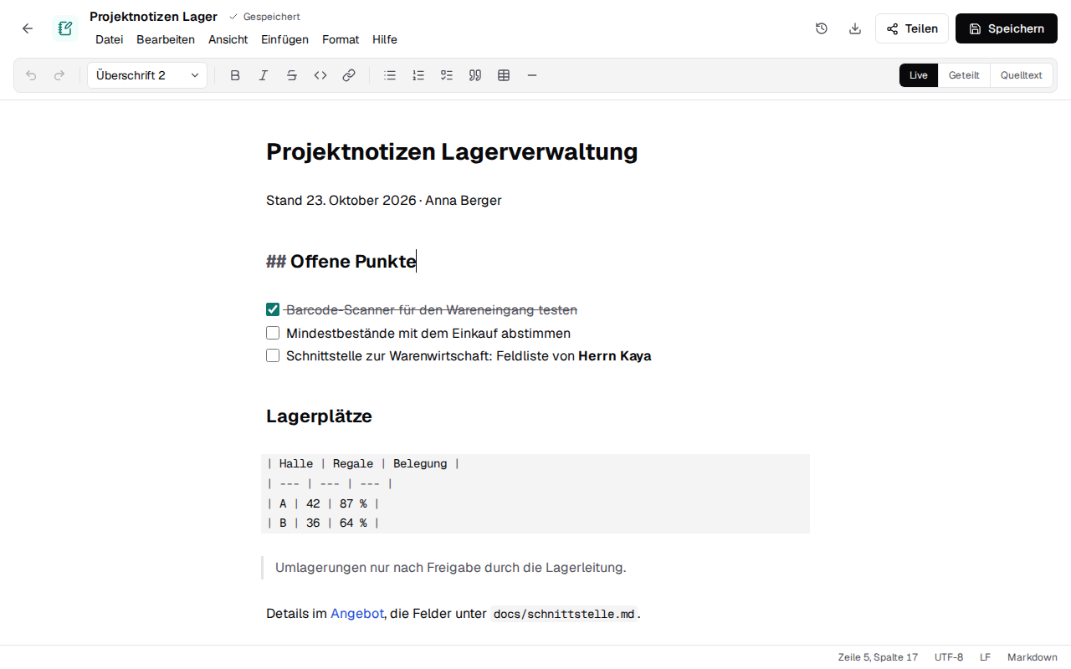
Task: Apply bold formatting from toolbar
Action: click(x=235, y=75)
